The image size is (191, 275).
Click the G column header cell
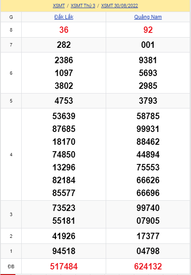tap(11, 17)
